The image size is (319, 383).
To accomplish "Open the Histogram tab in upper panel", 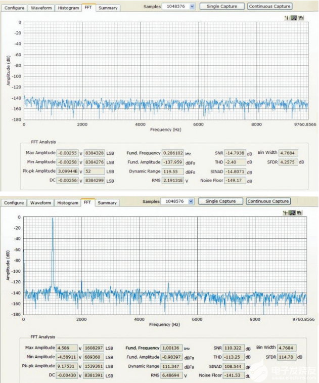I will pos(68,8).
